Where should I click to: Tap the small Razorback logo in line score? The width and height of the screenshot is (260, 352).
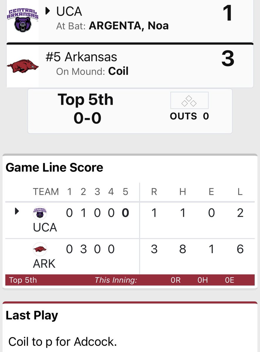click(x=40, y=249)
